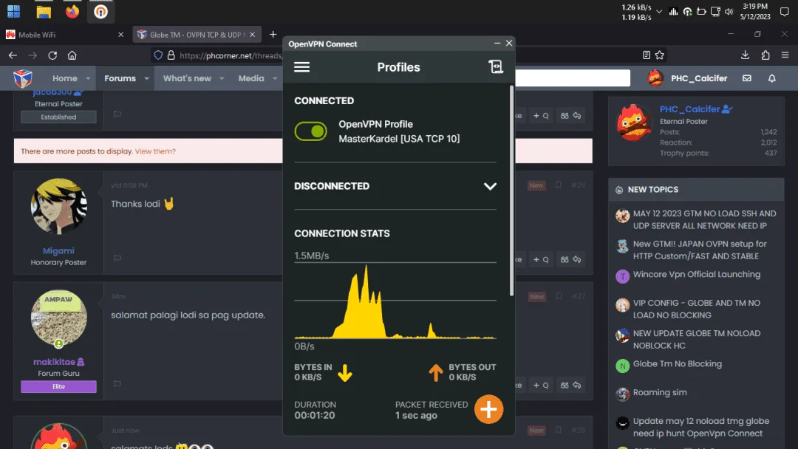Image resolution: width=798 pixels, height=449 pixels.
Task: Open the OpenVPN hamburger menu
Action: (x=301, y=67)
